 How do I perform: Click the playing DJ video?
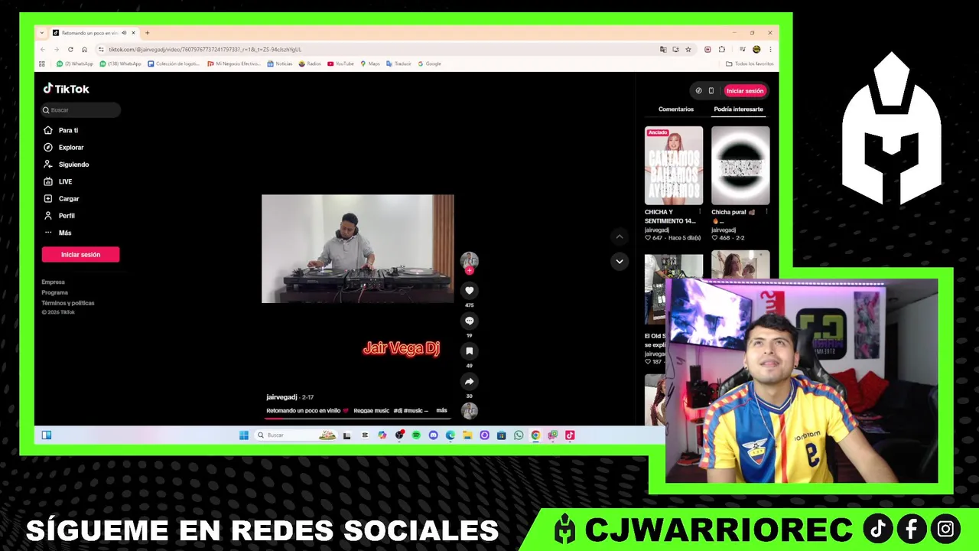357,249
